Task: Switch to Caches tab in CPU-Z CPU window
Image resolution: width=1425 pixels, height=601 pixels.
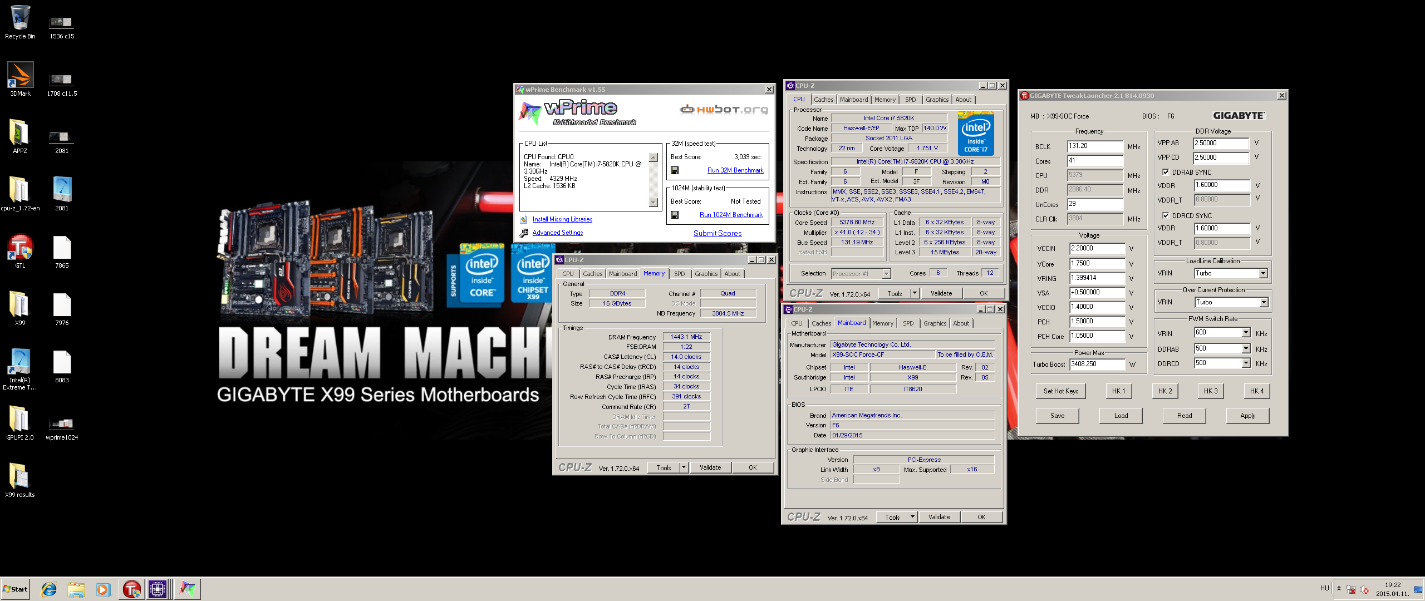Action: [823, 100]
